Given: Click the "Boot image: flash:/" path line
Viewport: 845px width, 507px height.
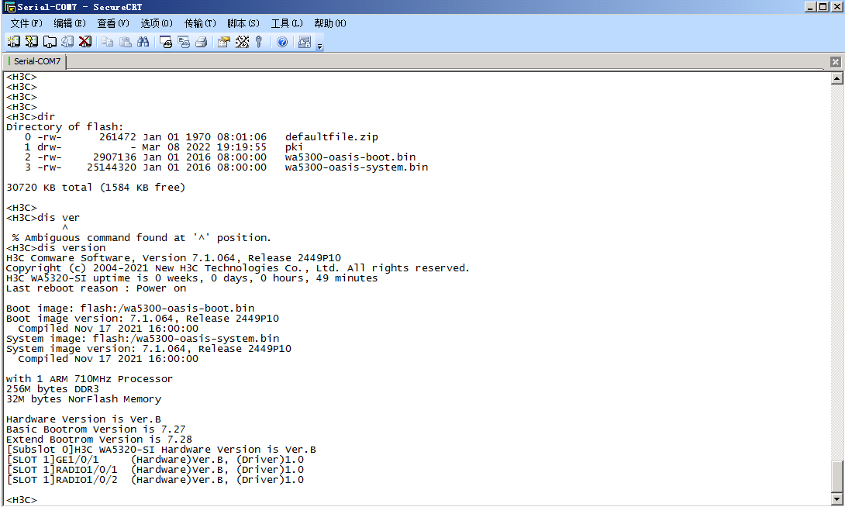Looking at the screenshot, I should [x=130, y=309].
